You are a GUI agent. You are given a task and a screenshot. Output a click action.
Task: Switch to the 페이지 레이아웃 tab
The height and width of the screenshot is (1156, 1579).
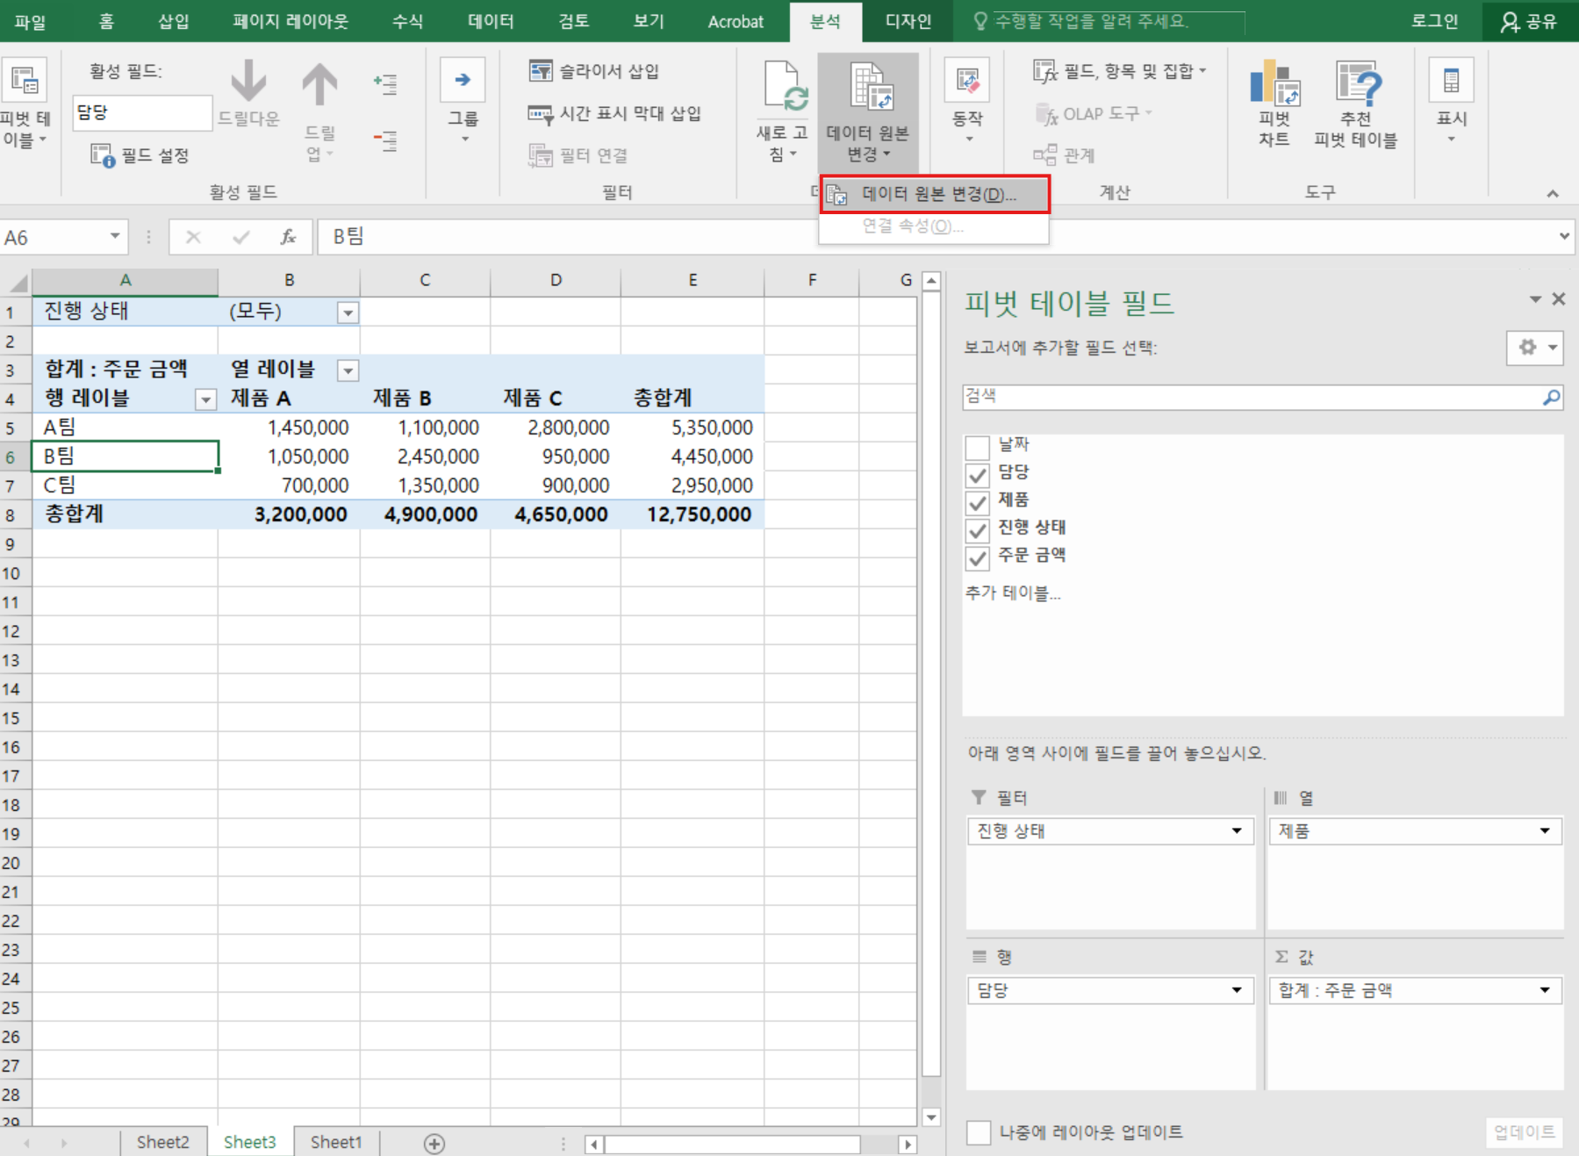coord(290,21)
